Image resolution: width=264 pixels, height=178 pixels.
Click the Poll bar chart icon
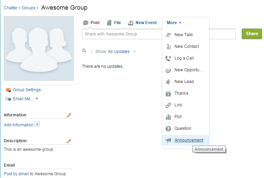[x=168, y=117]
